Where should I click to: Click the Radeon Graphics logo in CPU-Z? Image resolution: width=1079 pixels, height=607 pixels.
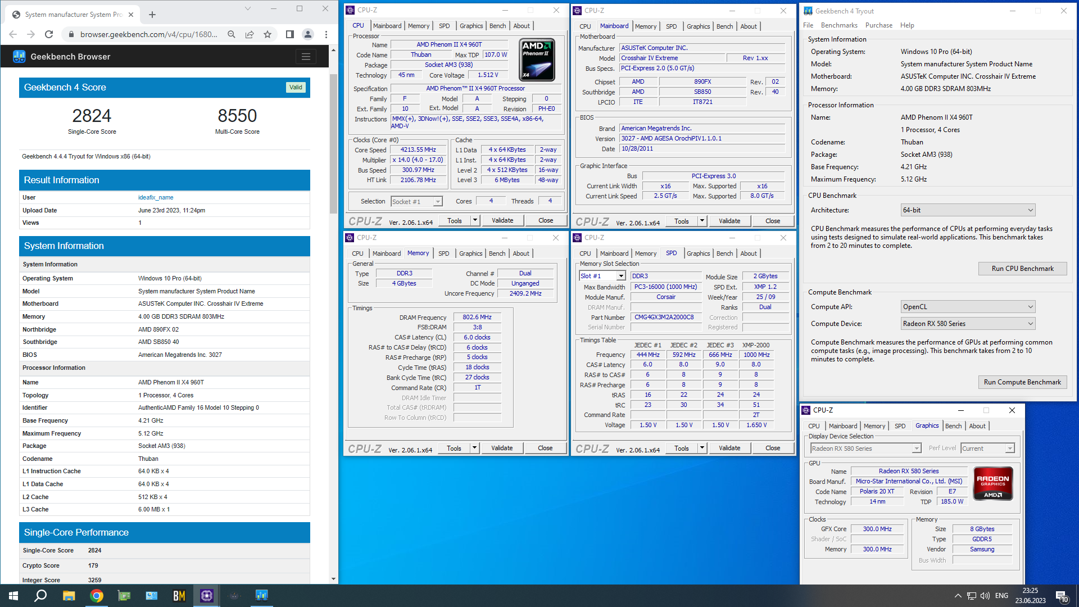993,483
